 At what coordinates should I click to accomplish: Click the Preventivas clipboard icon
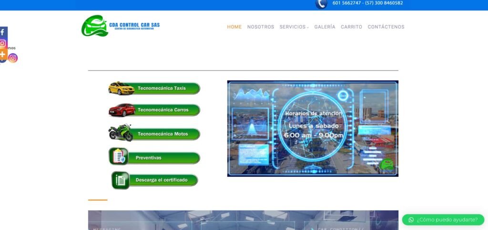pyautogui.click(x=119, y=156)
